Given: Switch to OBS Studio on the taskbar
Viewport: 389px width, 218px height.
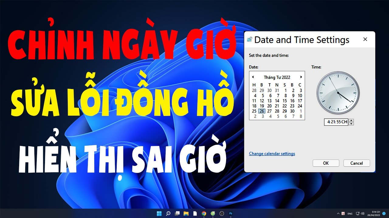Looking at the screenshot, I should pos(222,213).
